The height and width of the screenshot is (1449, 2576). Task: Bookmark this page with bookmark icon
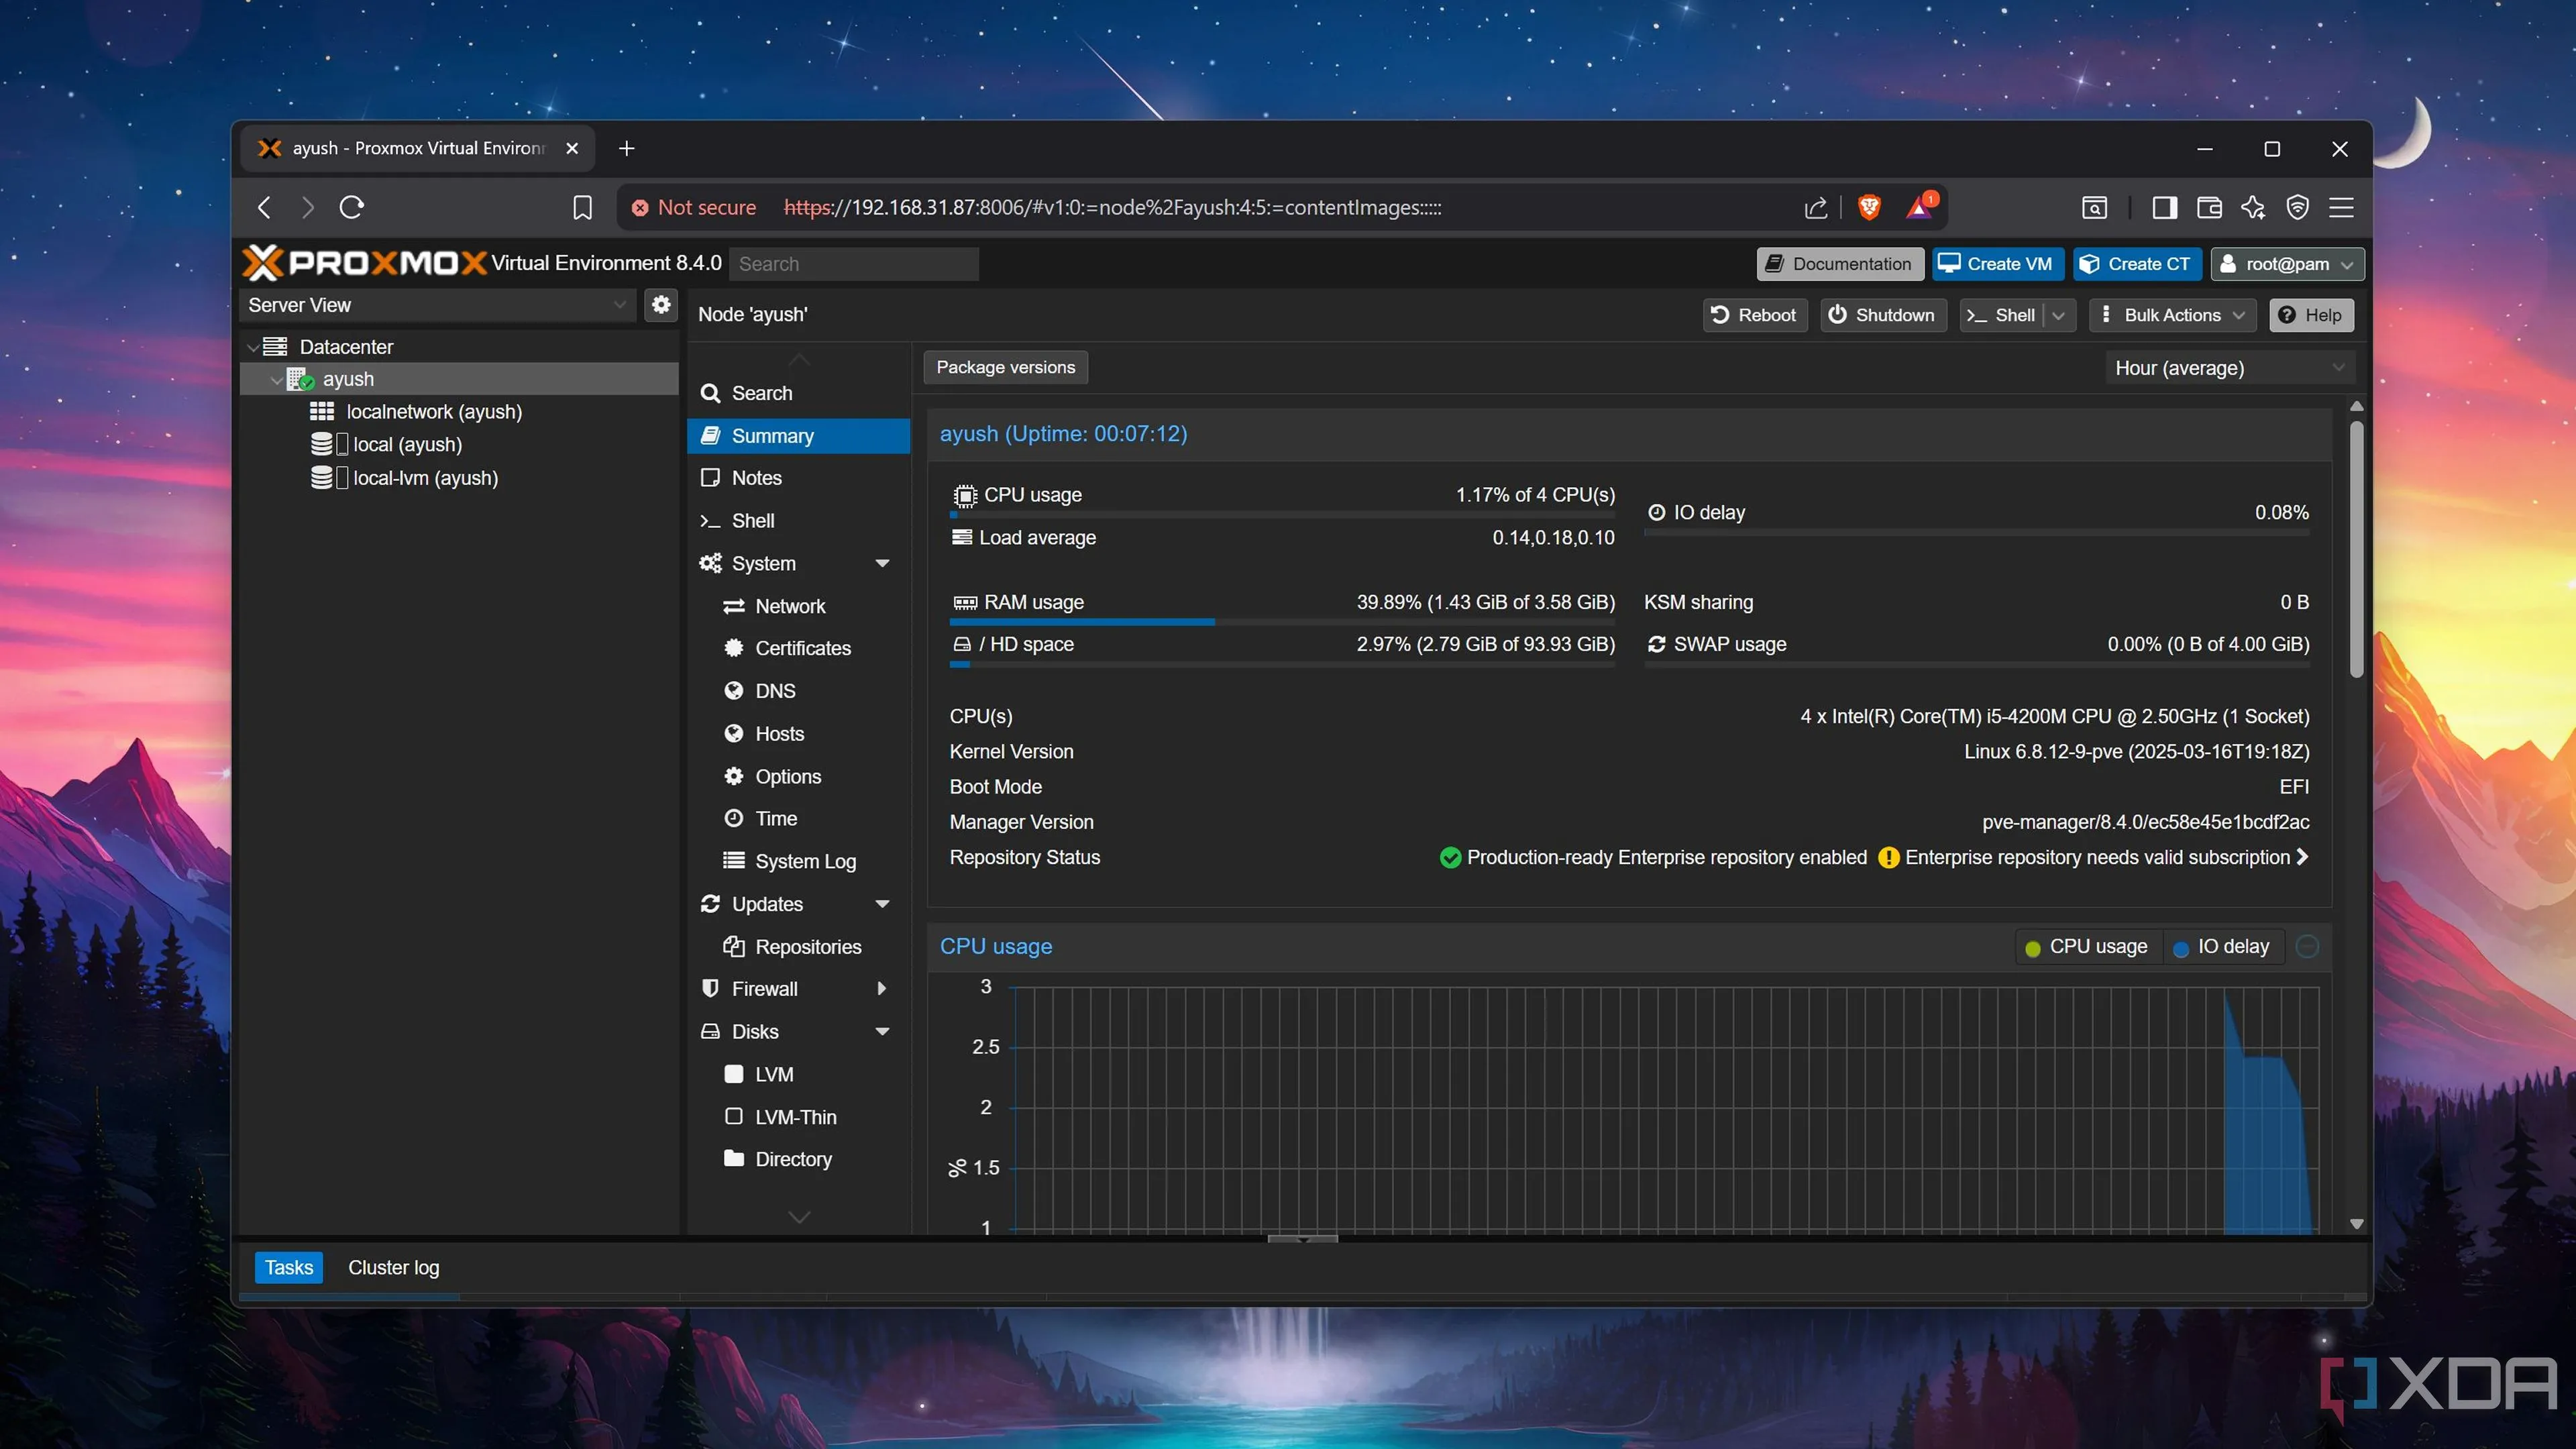pyautogui.click(x=582, y=207)
